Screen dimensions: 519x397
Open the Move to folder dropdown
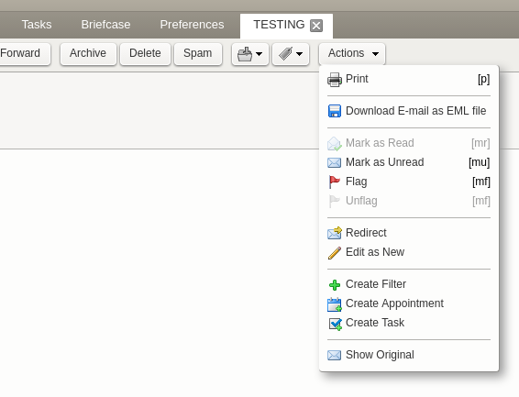coord(250,53)
